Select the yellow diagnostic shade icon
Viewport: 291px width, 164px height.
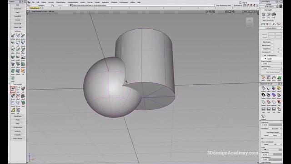279,88
